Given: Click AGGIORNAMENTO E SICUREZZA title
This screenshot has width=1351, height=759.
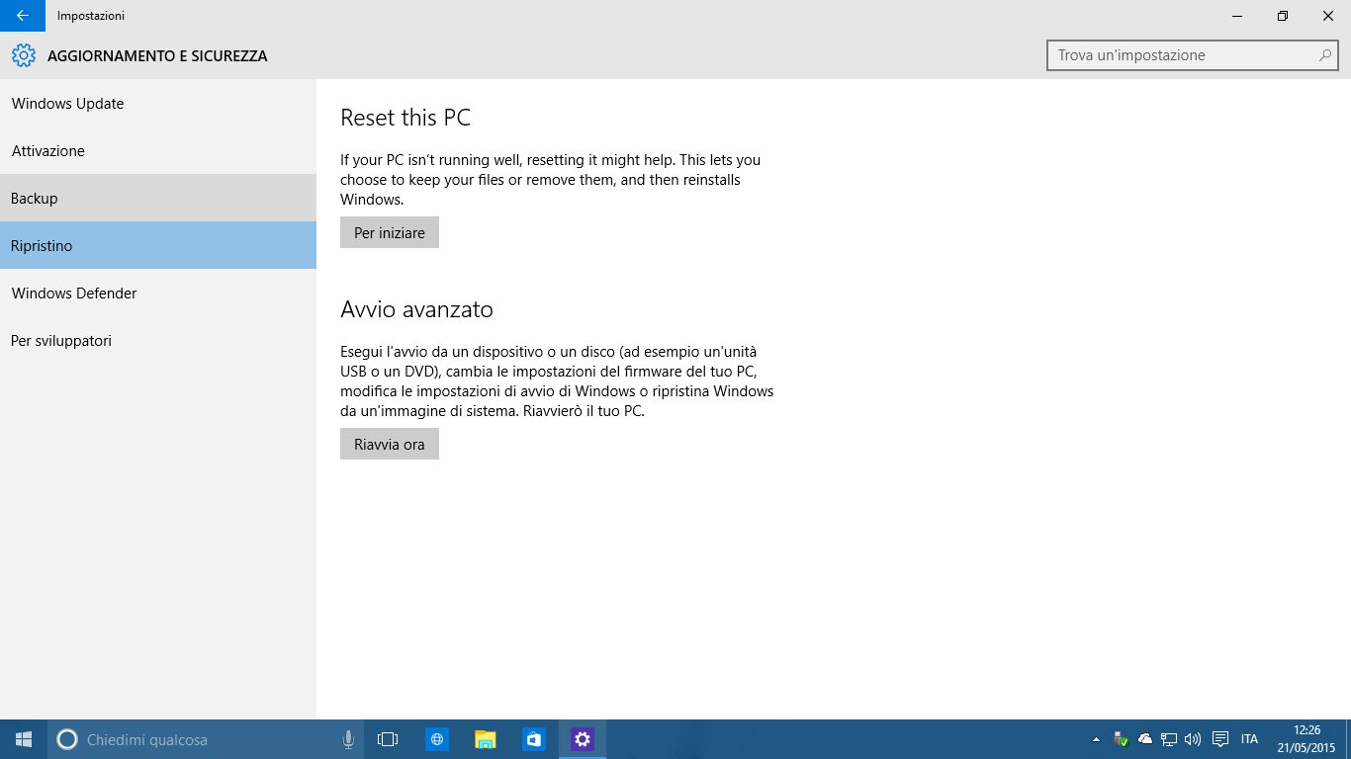Looking at the screenshot, I should point(157,56).
